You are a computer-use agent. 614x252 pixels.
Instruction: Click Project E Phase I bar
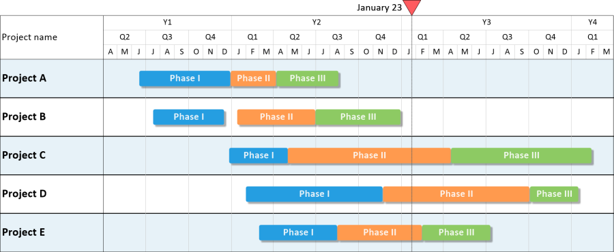[298, 233]
